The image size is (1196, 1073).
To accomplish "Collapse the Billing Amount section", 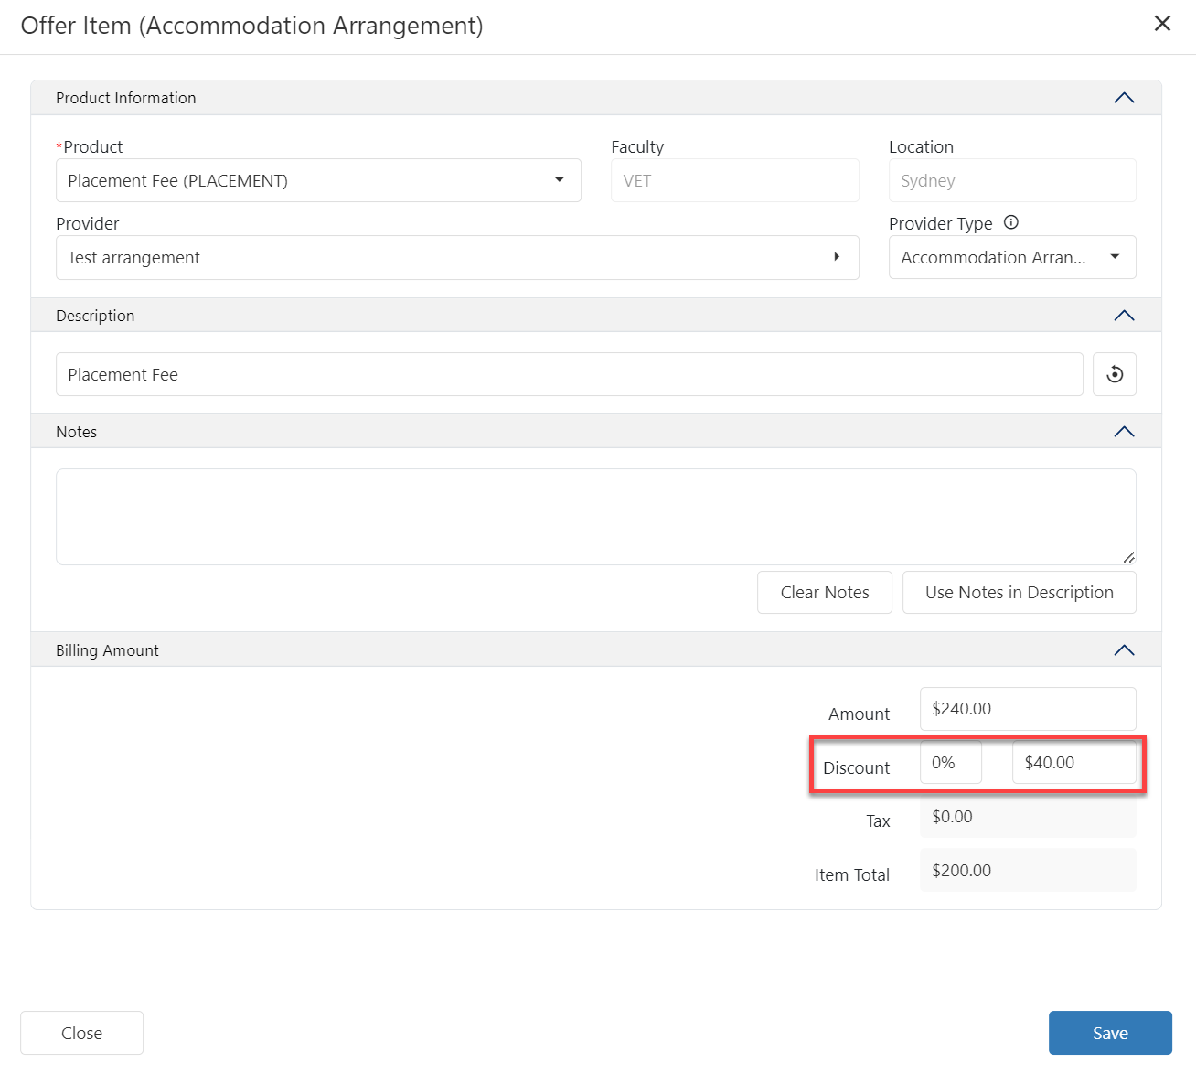I will pyautogui.click(x=1124, y=650).
